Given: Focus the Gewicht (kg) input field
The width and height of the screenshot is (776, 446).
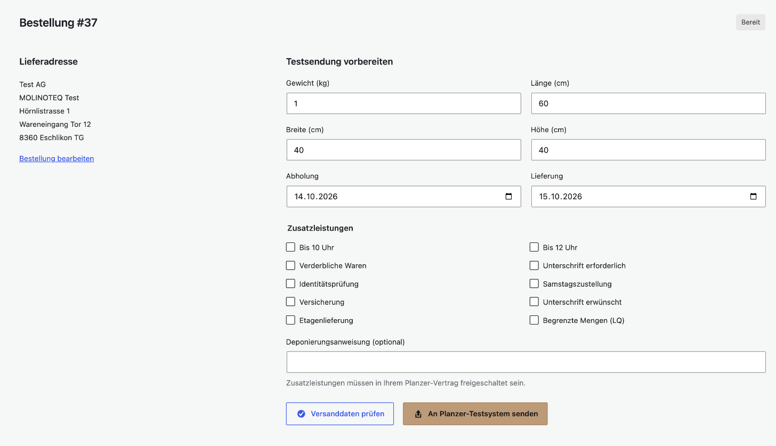Looking at the screenshot, I should tap(403, 103).
